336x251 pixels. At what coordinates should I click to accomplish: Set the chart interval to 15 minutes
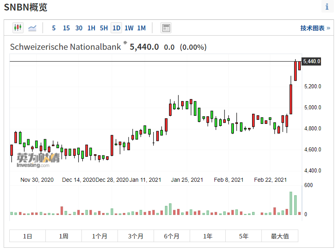tap(66, 28)
